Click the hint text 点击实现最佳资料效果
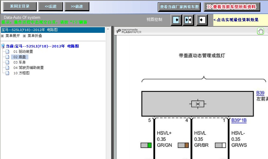268x159 pixels. tap(238, 20)
